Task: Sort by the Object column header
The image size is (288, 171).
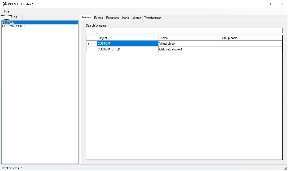Action: (x=128, y=38)
